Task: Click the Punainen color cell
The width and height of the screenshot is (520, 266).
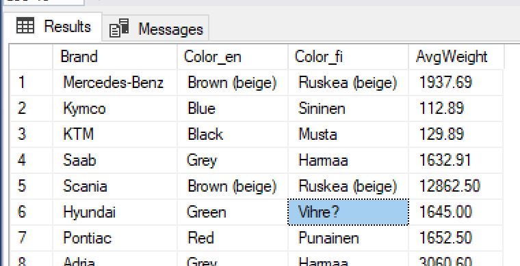Action: tap(348, 238)
